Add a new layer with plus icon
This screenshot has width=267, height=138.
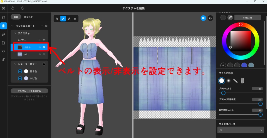(40, 40)
